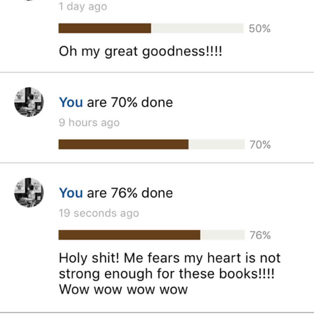
Task: Tap the "Wow wow wow wow" line
Action: click(x=123, y=290)
